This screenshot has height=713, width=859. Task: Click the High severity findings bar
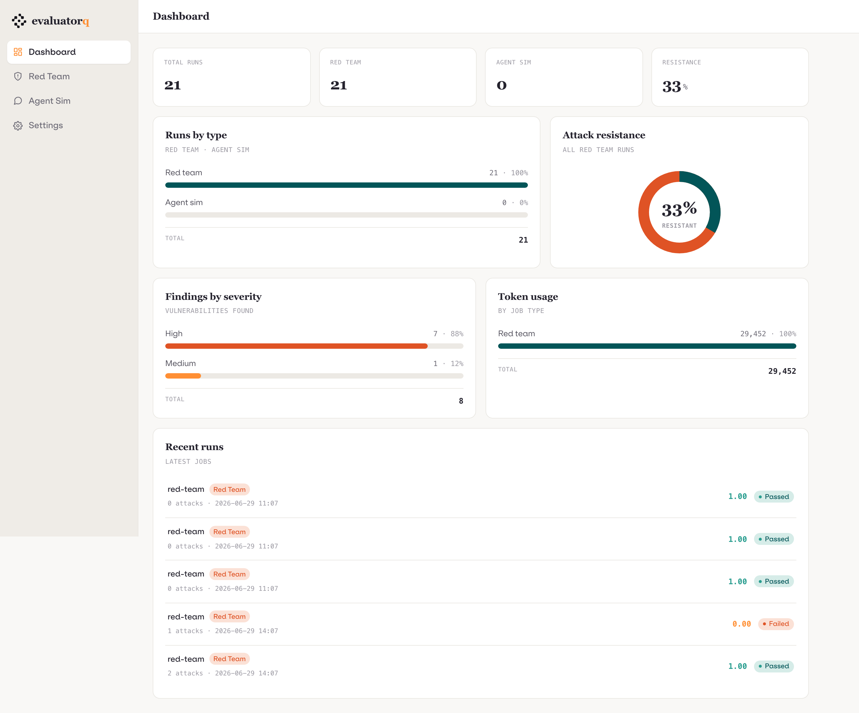tap(314, 346)
